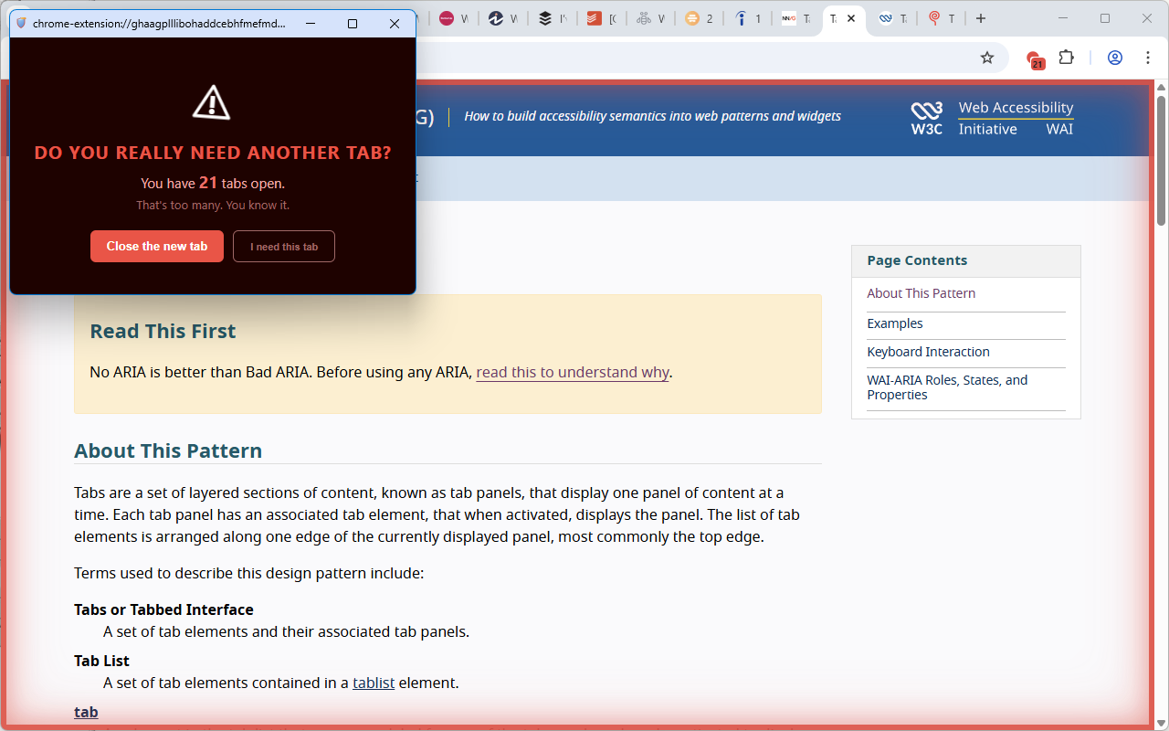Click the popup window's shield favicon
This screenshot has width=1169, height=731.
22,24
